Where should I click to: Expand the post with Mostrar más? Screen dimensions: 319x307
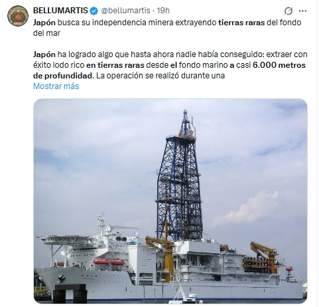pos(56,86)
